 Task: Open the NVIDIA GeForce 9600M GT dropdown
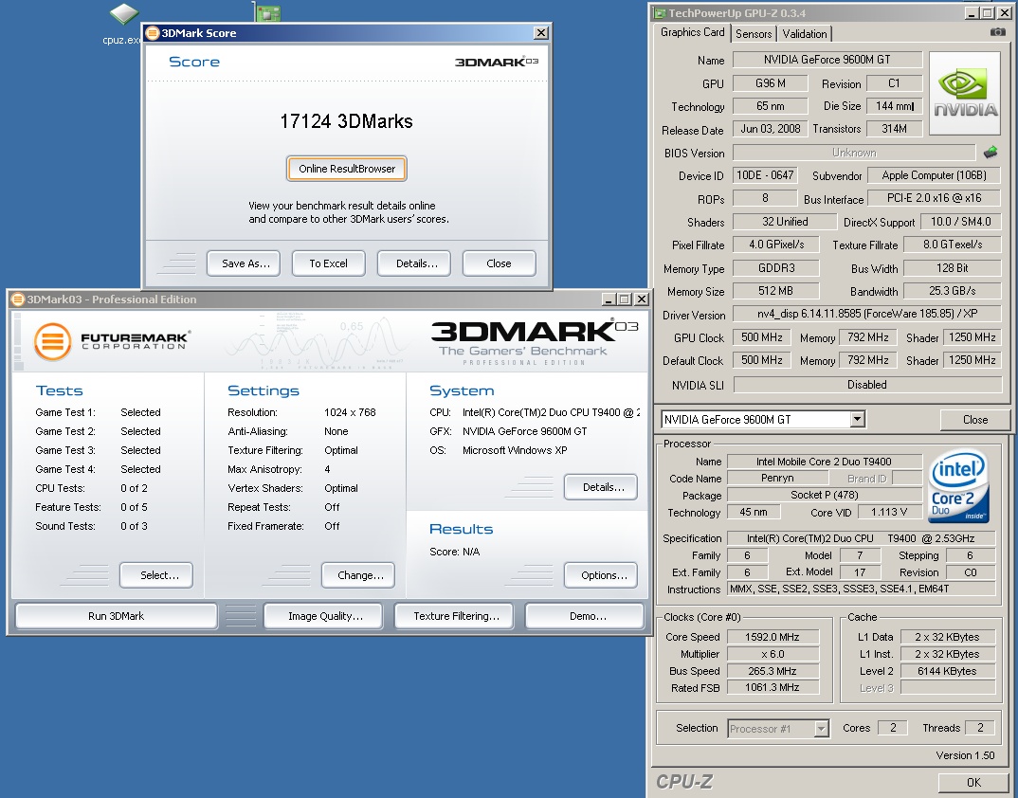(x=858, y=420)
